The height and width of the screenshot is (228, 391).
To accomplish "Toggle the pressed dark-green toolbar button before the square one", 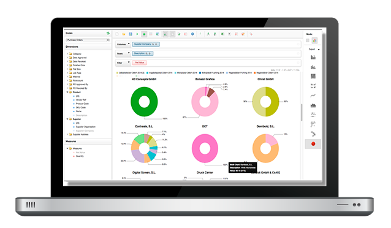I will [x=165, y=34].
